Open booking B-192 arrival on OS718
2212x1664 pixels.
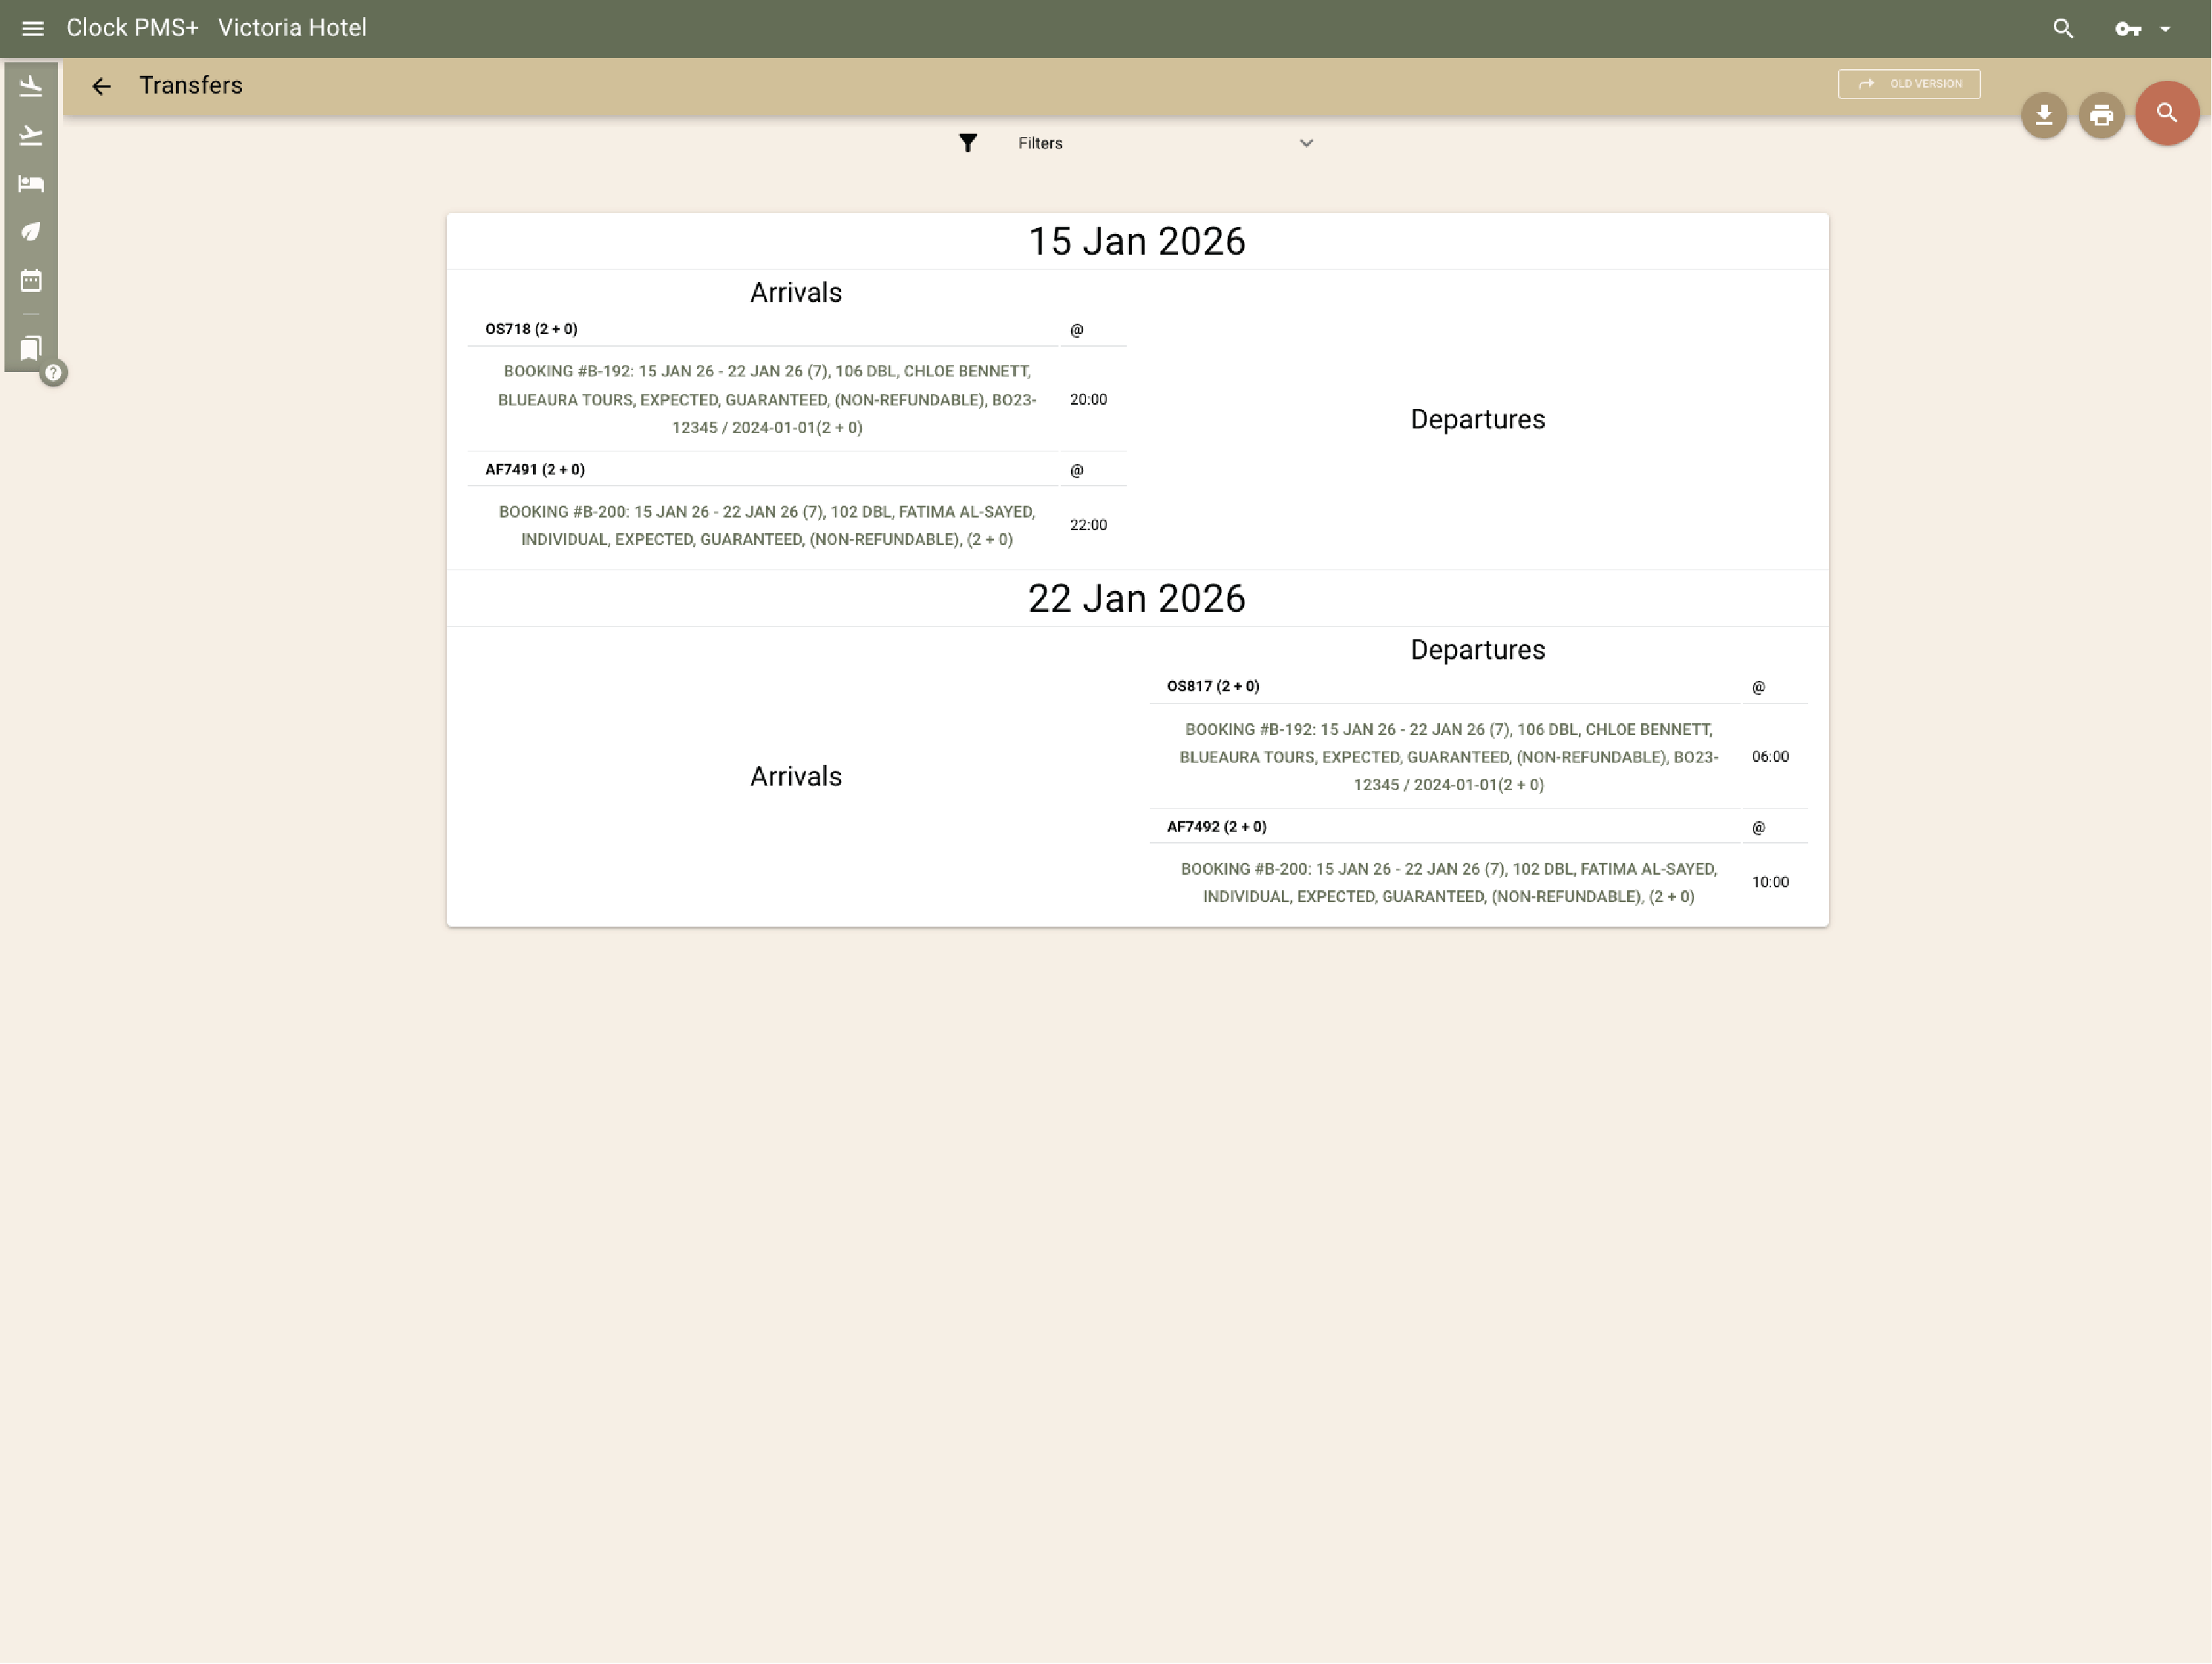tap(766, 399)
